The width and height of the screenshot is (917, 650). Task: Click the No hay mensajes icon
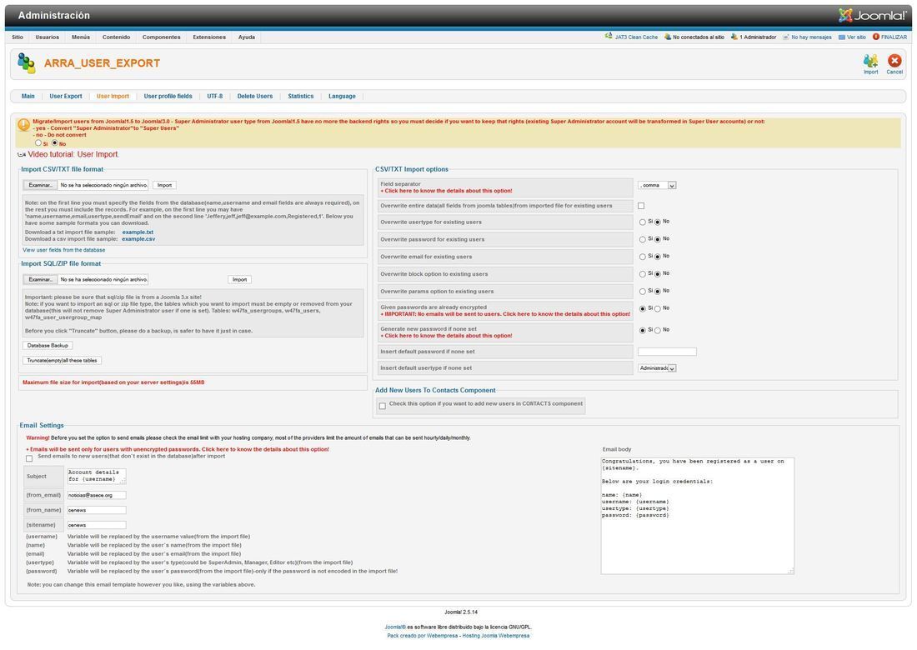pos(786,37)
